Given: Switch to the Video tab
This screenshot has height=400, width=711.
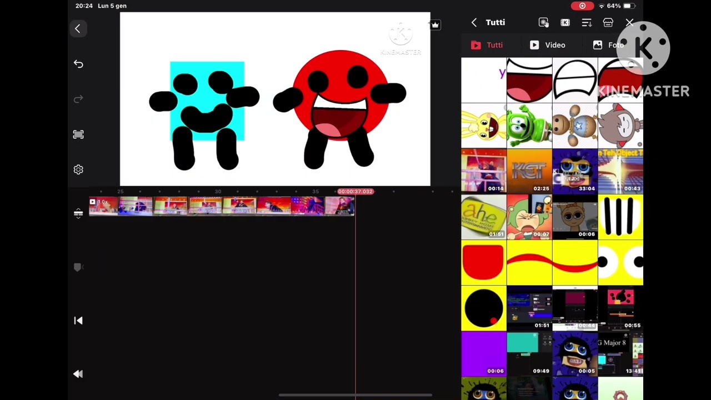Looking at the screenshot, I should point(548,45).
